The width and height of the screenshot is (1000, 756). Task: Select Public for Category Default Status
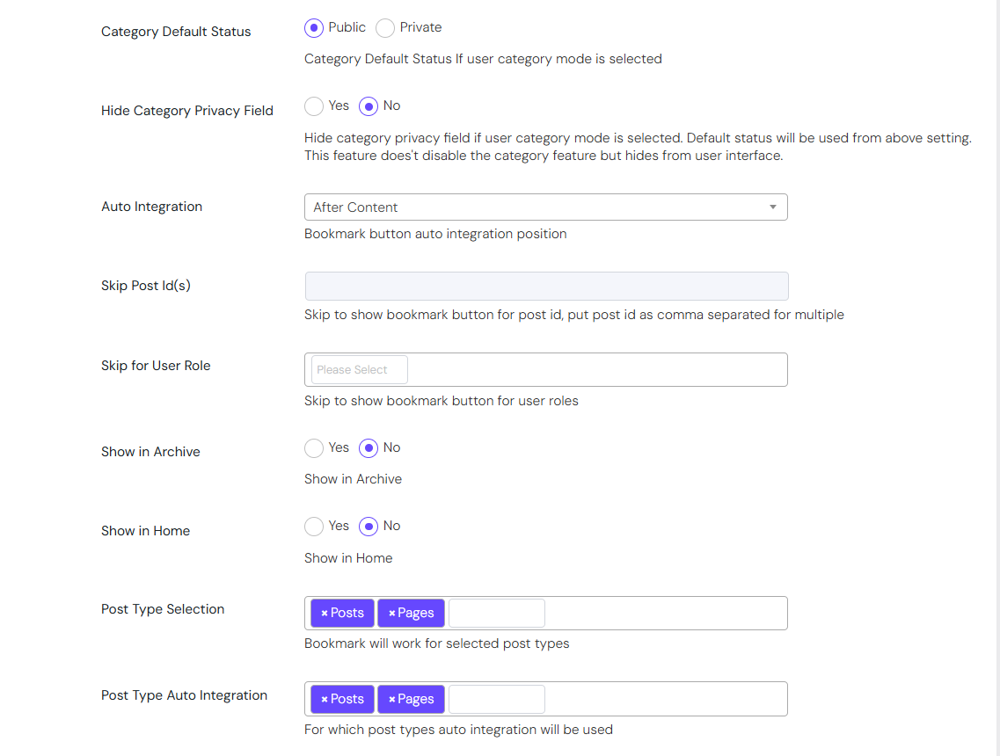[x=314, y=28]
